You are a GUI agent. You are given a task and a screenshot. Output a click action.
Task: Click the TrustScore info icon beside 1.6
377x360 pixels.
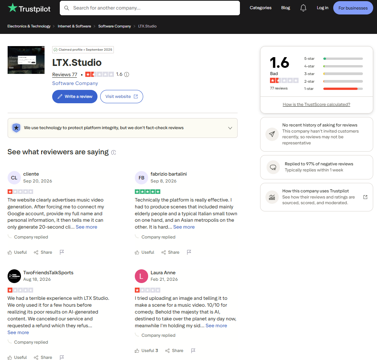coord(126,75)
